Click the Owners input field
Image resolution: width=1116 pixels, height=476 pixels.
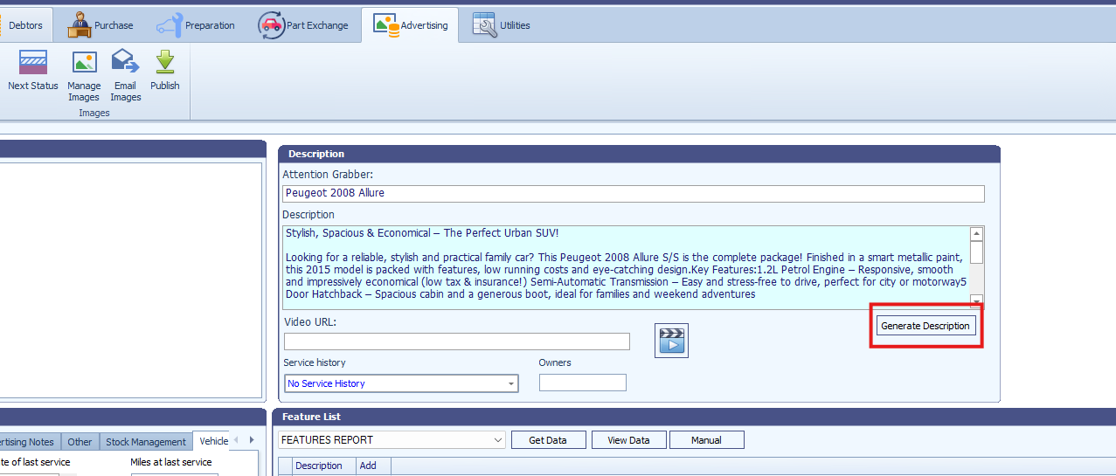click(x=583, y=383)
